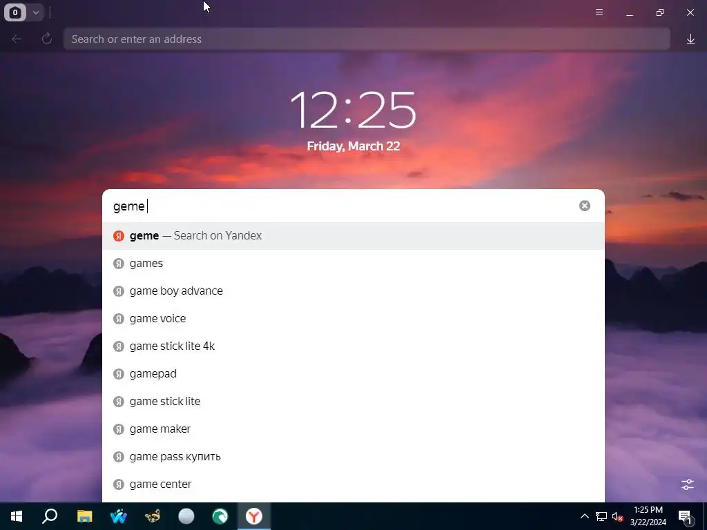Pick the 'game center' suggestion
Image resolution: width=707 pixels, height=530 pixels.
coord(353,484)
